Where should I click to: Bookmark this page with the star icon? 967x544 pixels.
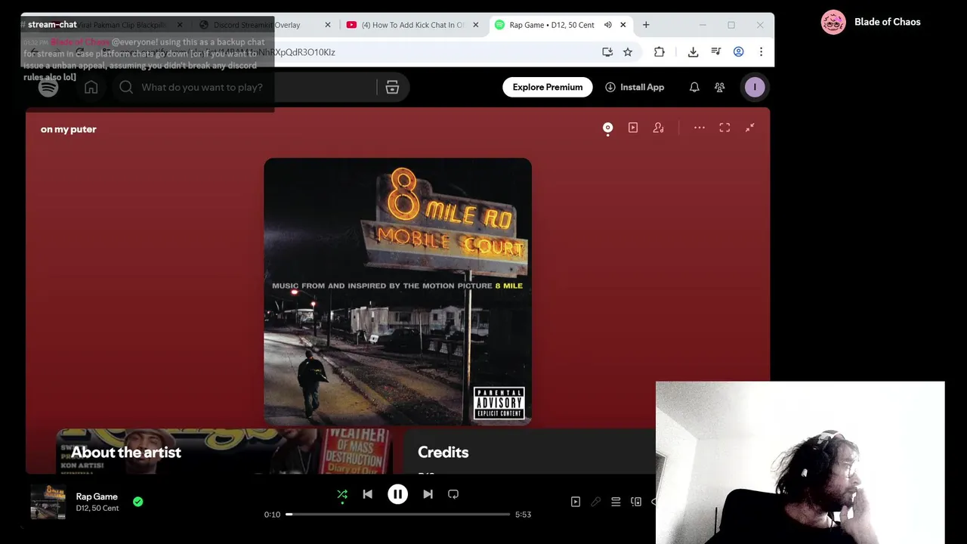pyautogui.click(x=628, y=52)
